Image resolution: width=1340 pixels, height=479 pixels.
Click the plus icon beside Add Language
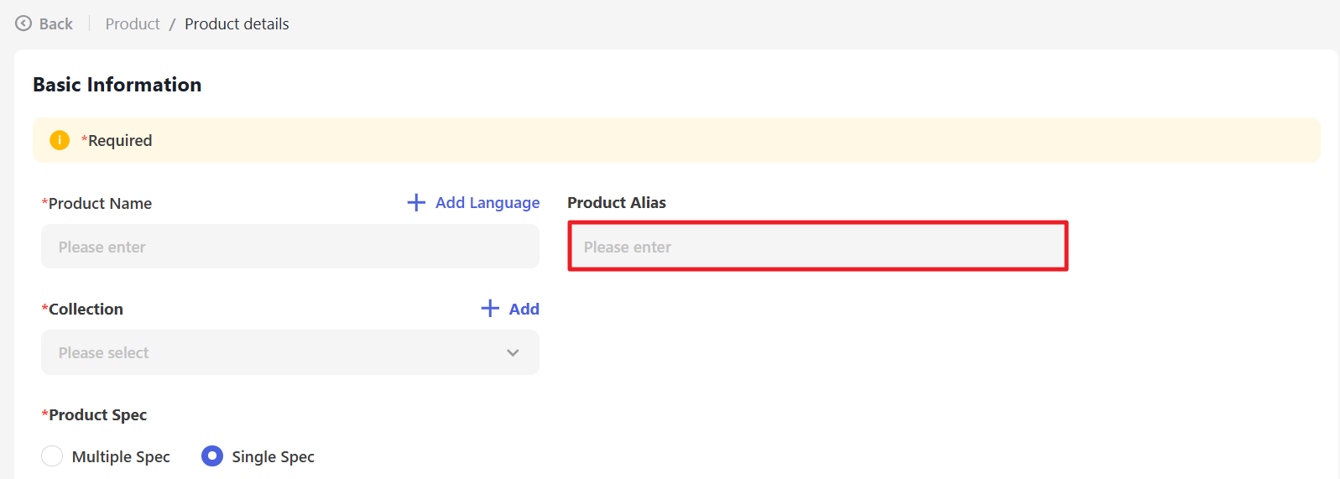(416, 203)
